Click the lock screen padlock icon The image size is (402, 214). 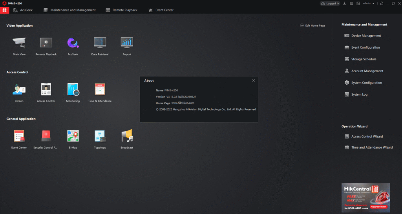click(382, 4)
